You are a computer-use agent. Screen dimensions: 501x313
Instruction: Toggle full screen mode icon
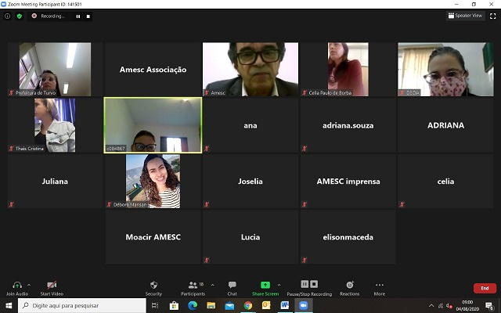pyautogui.click(x=492, y=16)
